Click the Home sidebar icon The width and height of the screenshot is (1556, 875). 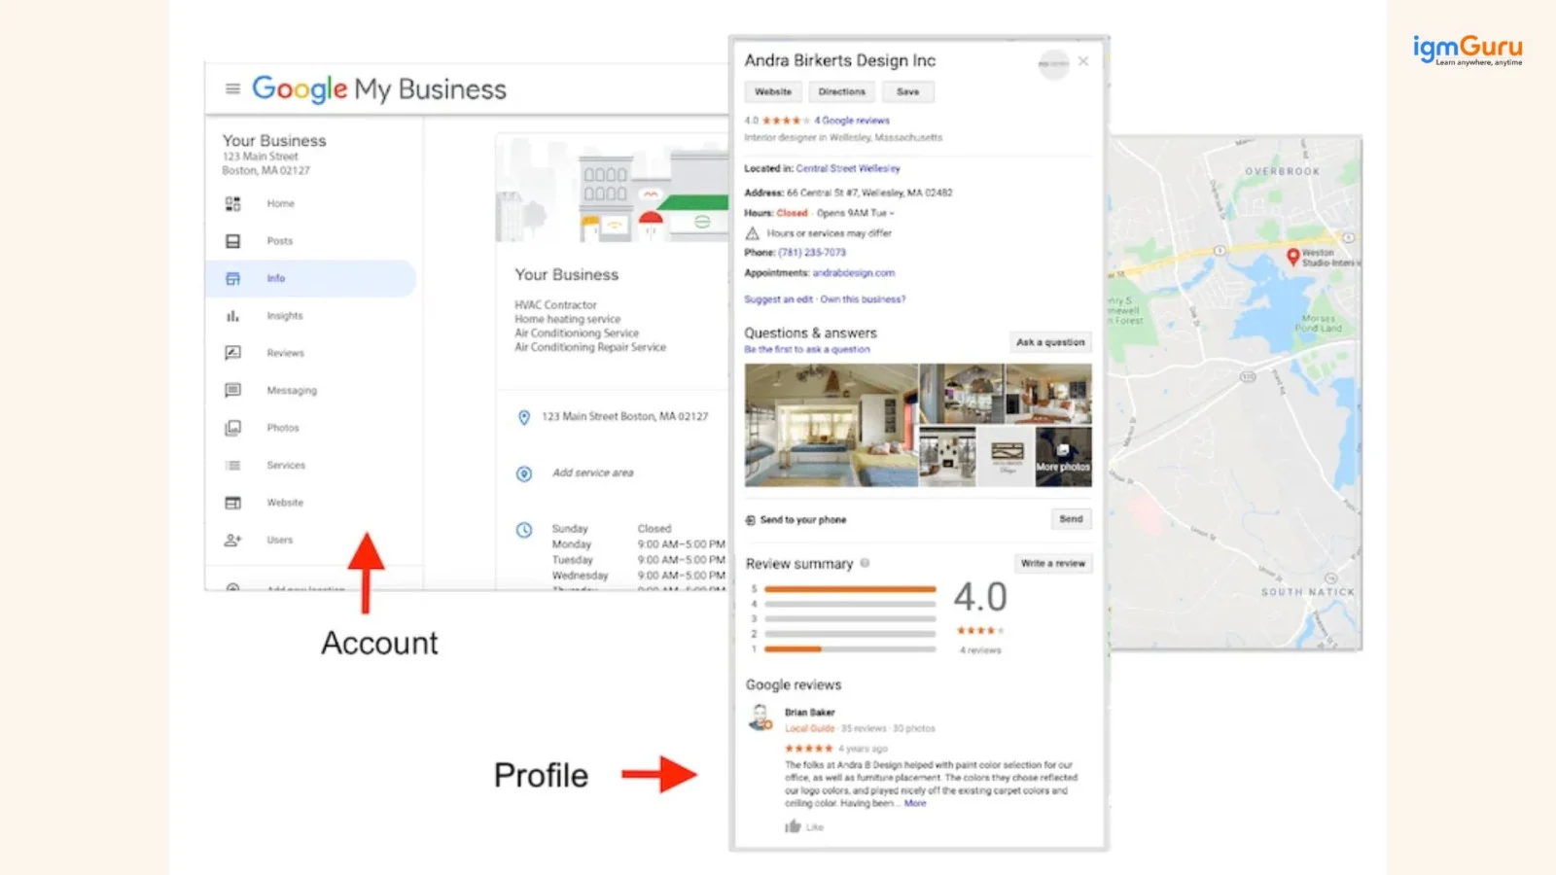232,204
